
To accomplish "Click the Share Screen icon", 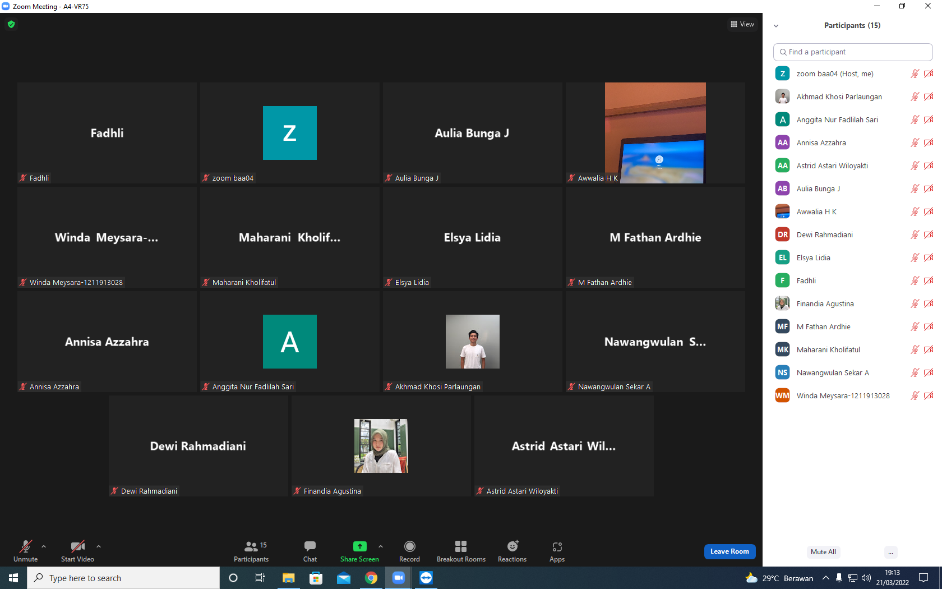I will pos(359,546).
